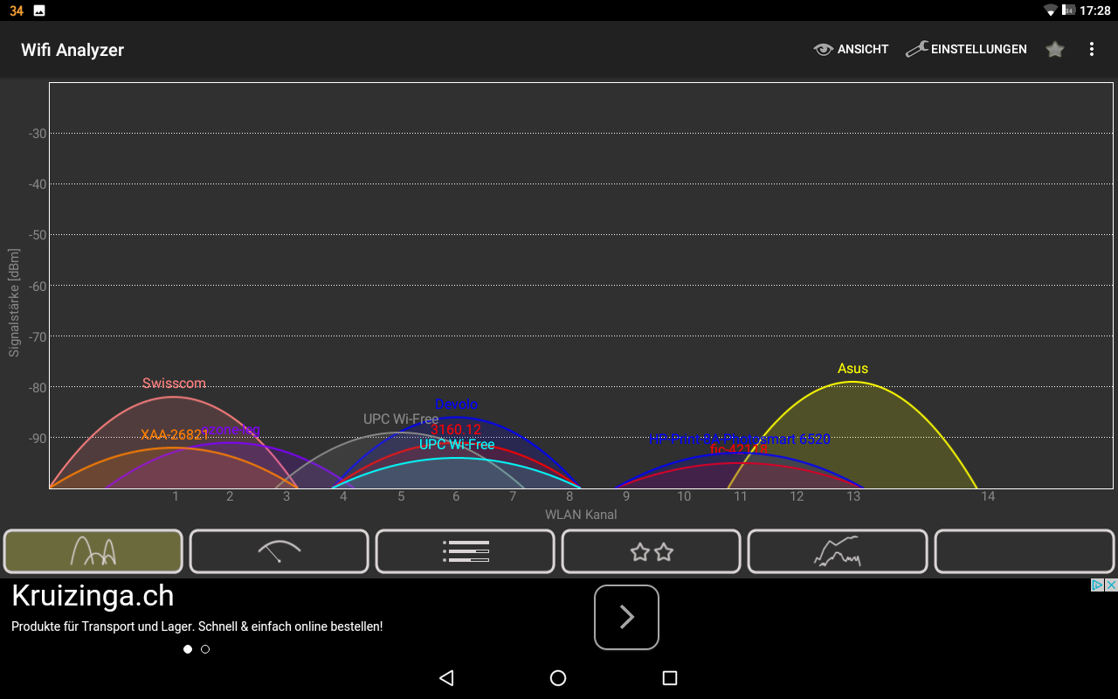Click the HP Photosmart 6520 label
This screenshot has height=699, width=1118.
tap(739, 439)
